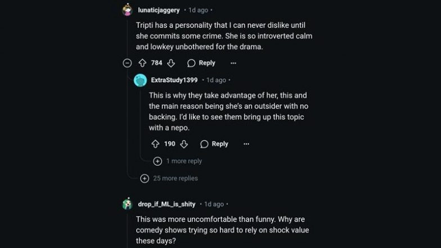Open drop_if_ML_is_shity's username profile link
This screenshot has height=248, width=441.
[x=166, y=204]
